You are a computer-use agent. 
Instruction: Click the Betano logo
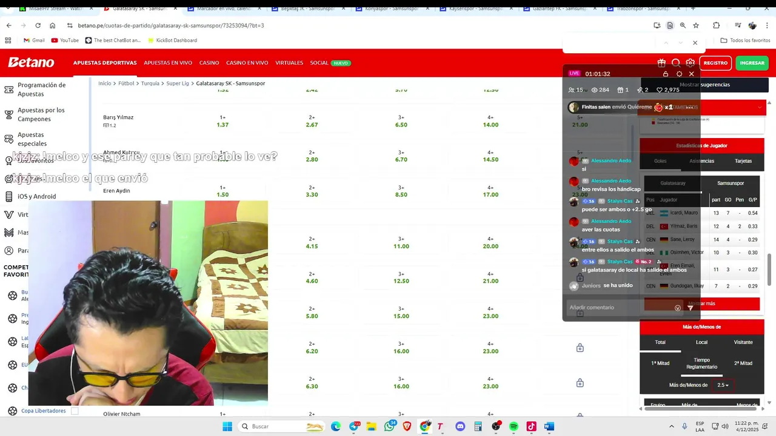pos(31,62)
